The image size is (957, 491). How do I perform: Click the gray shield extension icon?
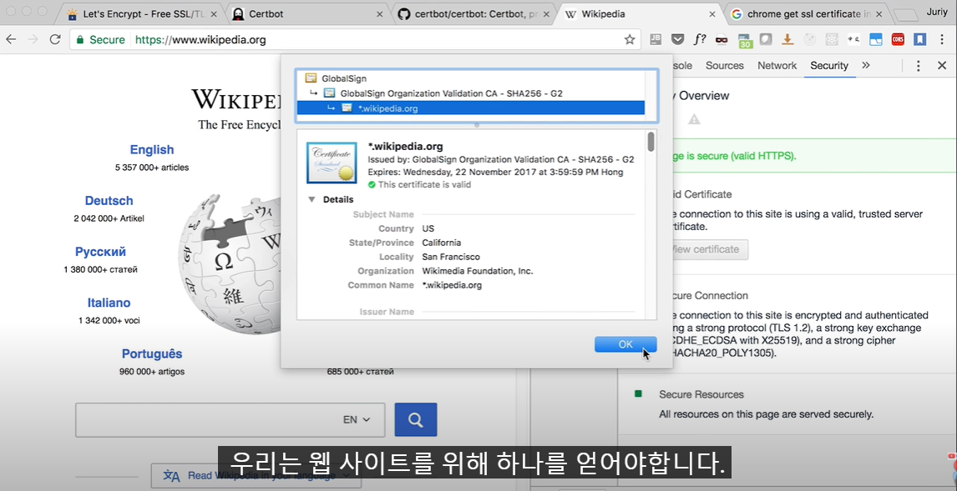pos(766,40)
